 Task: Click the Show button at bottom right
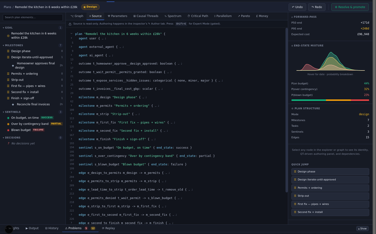point(362,228)
